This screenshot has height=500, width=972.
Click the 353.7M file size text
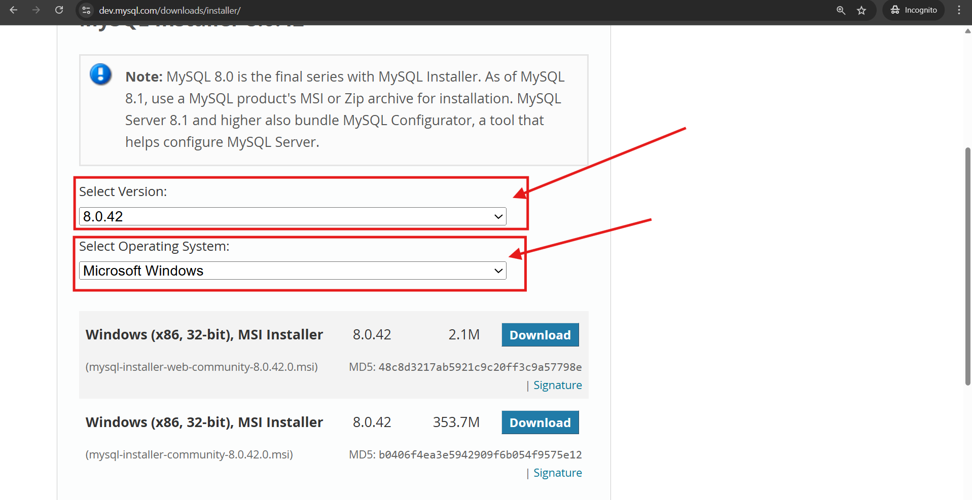click(456, 422)
